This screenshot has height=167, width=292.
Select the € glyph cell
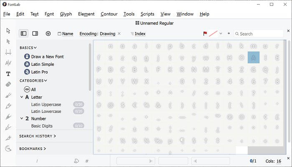pyautogui.click(x=134, y=105)
